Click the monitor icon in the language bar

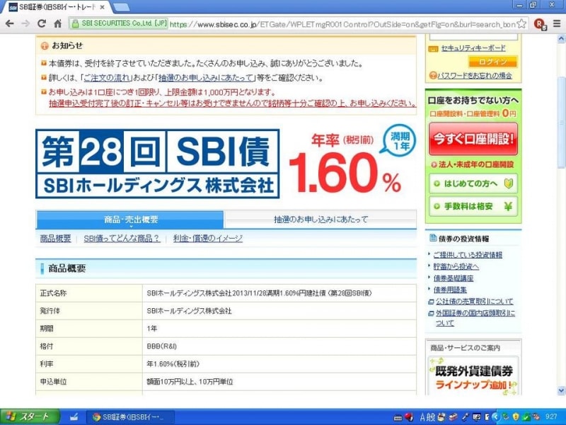point(477,417)
